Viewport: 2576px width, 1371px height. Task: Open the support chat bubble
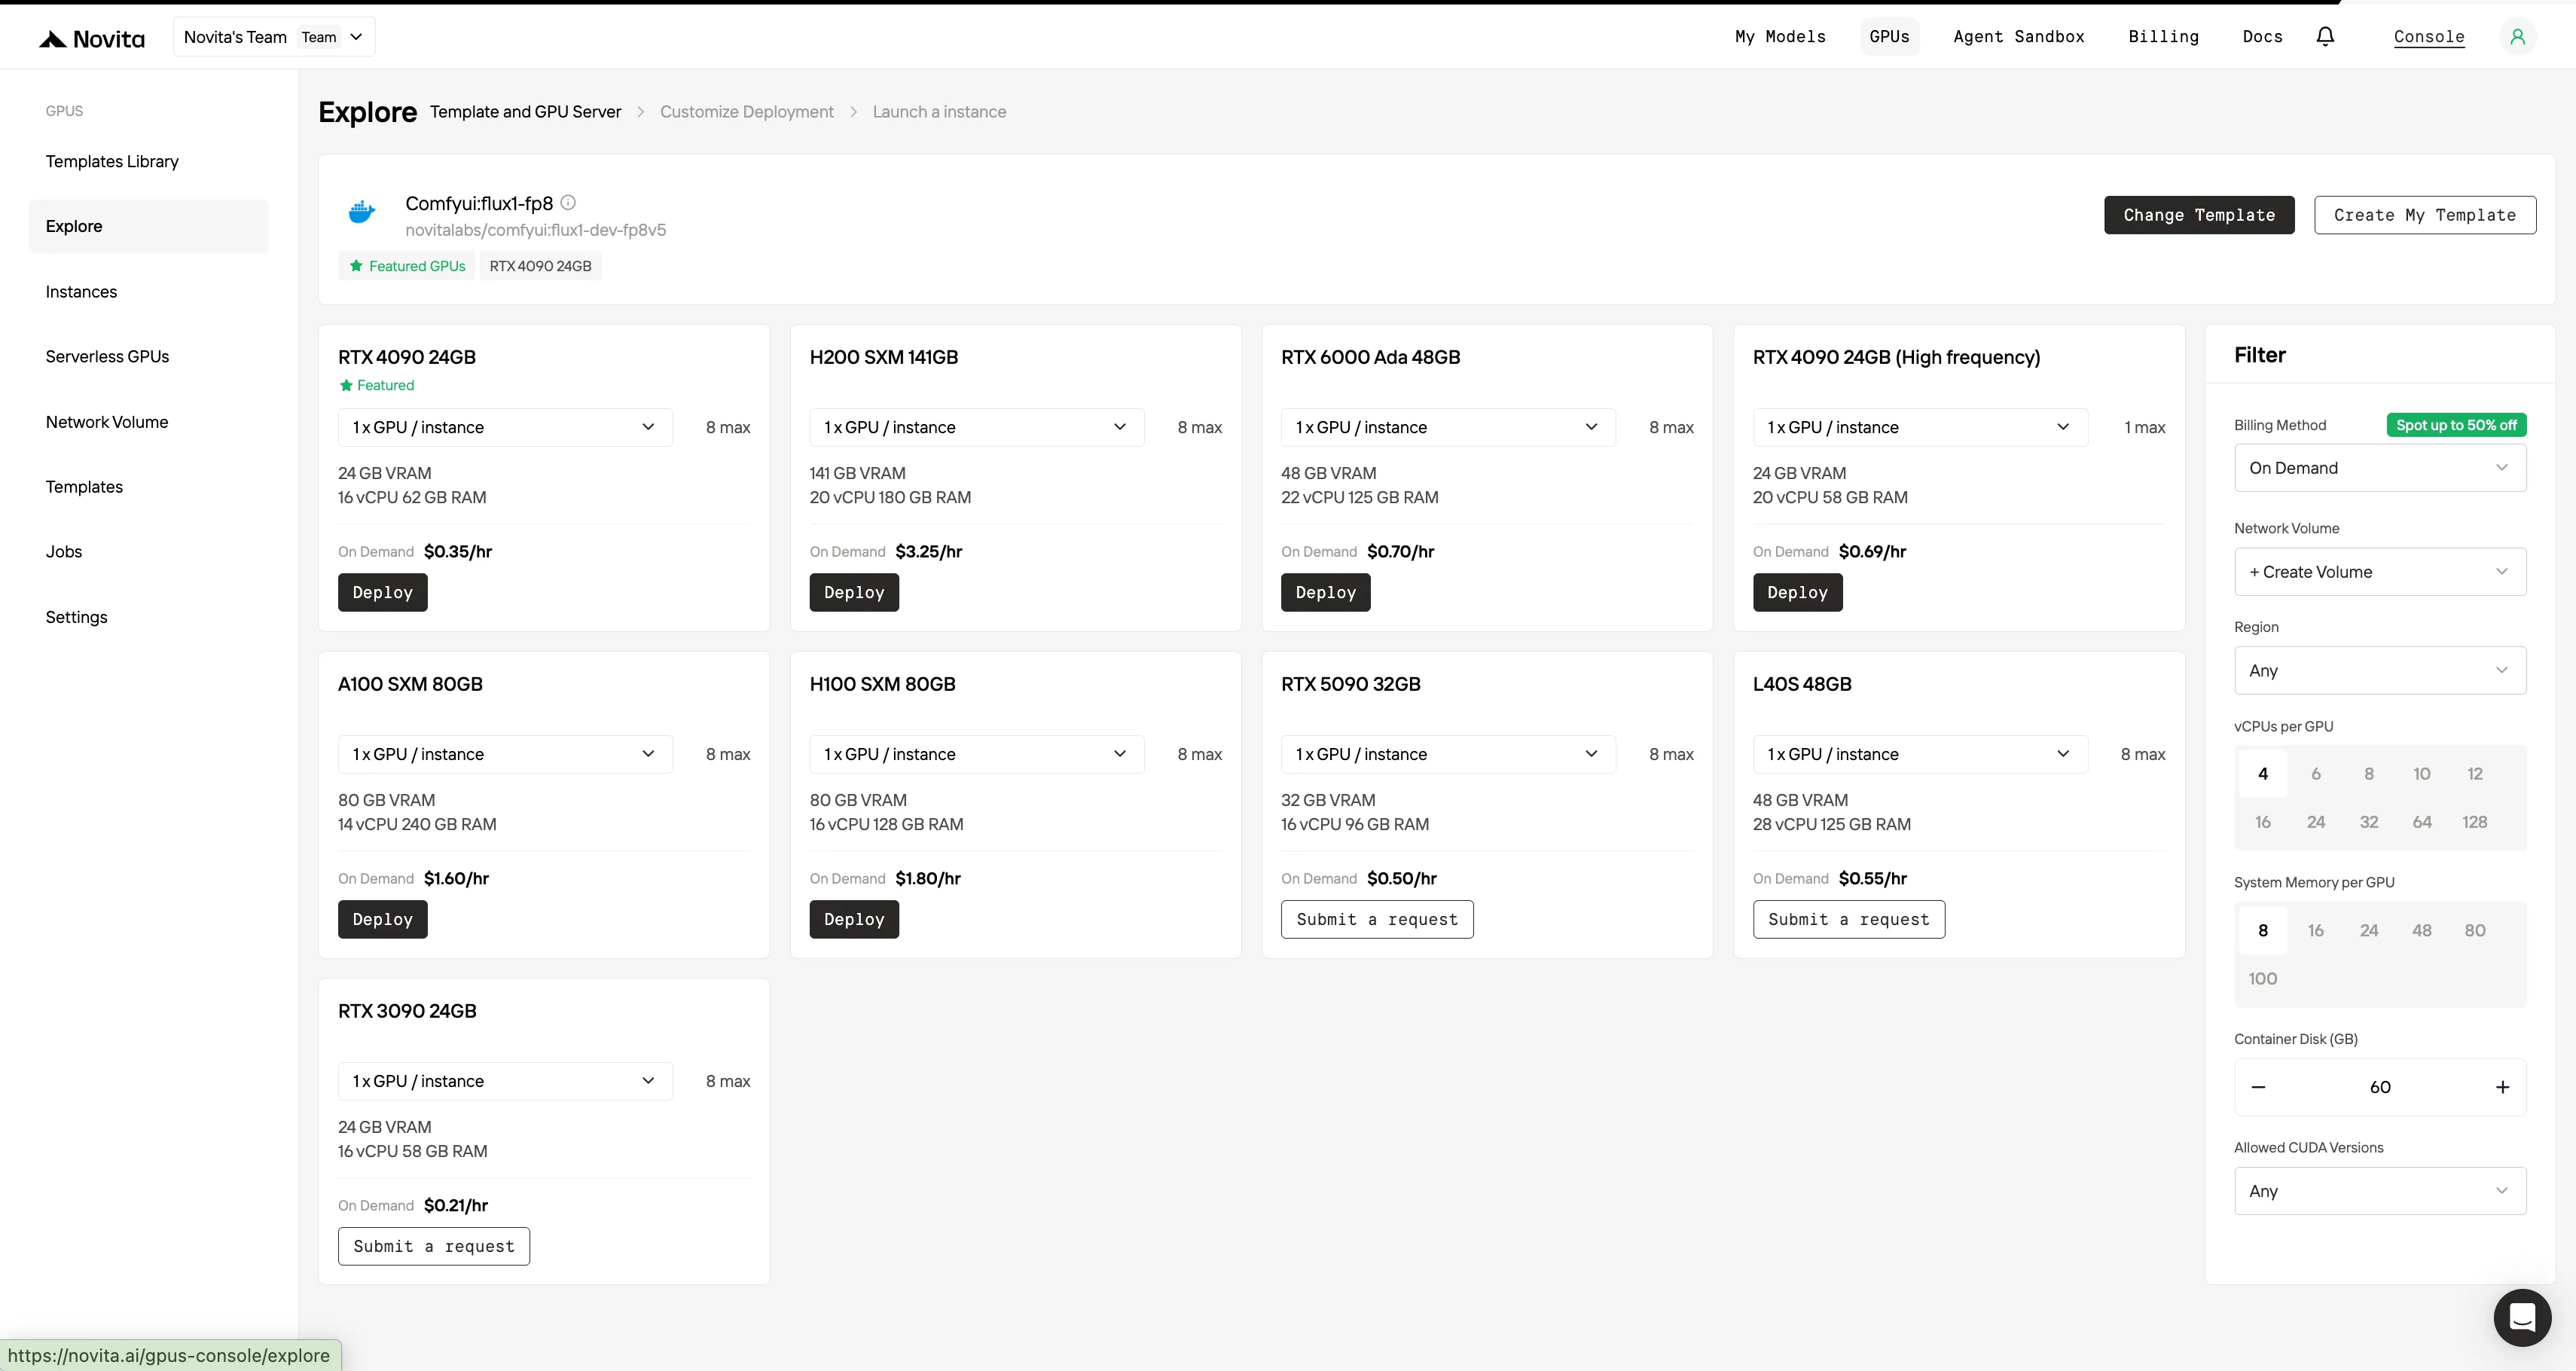2522,1317
